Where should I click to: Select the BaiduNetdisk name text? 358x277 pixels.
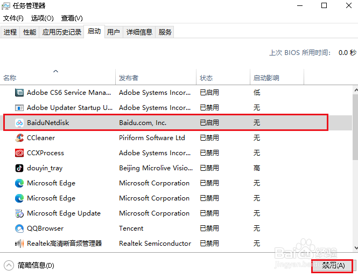coord(48,123)
